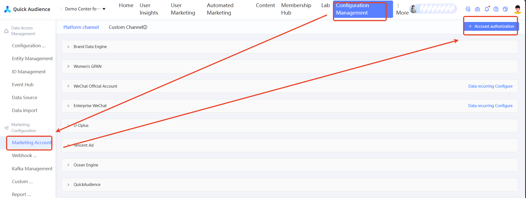Image resolution: width=526 pixels, height=198 pixels.
Task: Open Data recurring Configure for WeChat Official Account
Action: point(490,86)
